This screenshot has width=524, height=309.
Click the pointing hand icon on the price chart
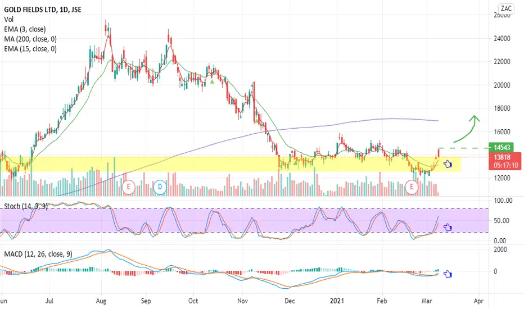coord(448,164)
